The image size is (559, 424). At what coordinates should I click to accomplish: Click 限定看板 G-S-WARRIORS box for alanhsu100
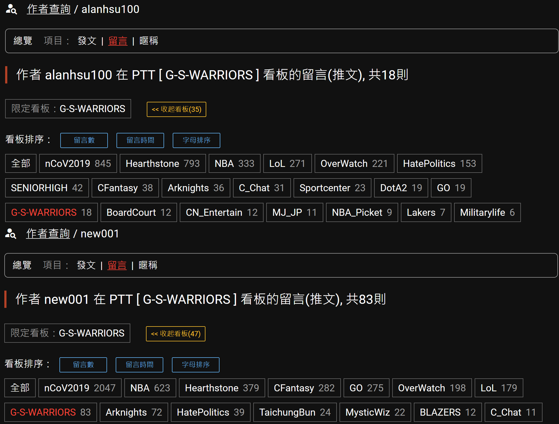(x=68, y=109)
